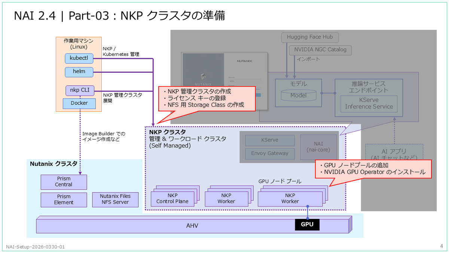
Task: Click the (Self Managed) text
Action: [x=170, y=145]
